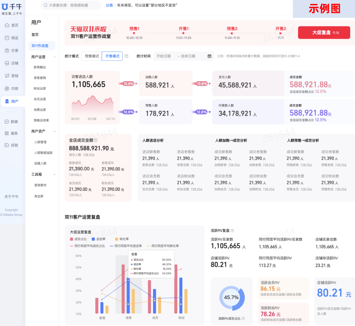
Task: Open the 内容 content sidebar icon
Action: (x=7, y=88)
